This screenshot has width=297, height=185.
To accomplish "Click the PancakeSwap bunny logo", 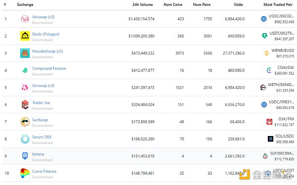I will coord(25,53).
